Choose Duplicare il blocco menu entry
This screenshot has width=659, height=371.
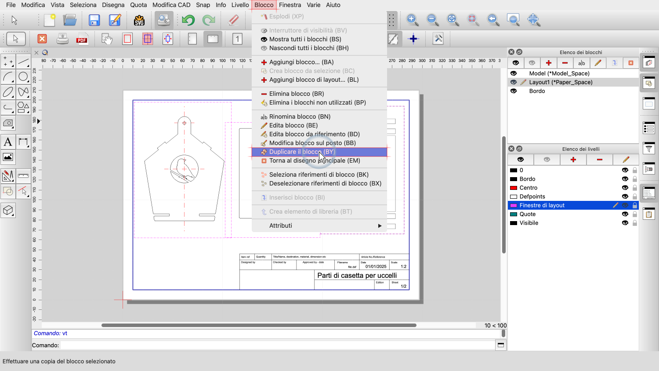(x=302, y=152)
